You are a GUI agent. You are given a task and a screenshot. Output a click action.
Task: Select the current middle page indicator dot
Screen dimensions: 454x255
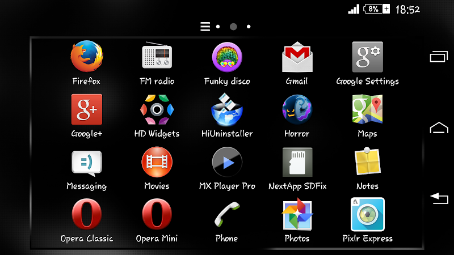pyautogui.click(x=233, y=27)
